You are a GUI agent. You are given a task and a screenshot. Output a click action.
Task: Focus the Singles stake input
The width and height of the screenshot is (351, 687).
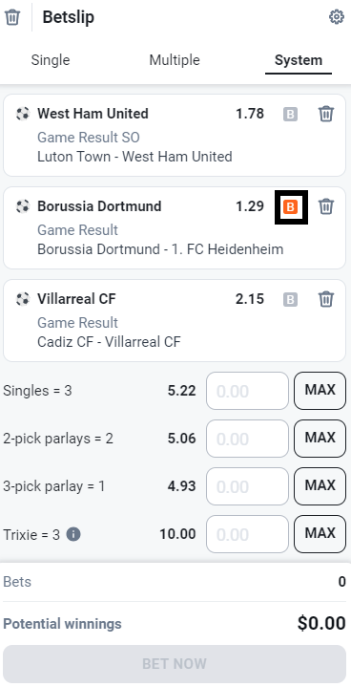(x=247, y=391)
